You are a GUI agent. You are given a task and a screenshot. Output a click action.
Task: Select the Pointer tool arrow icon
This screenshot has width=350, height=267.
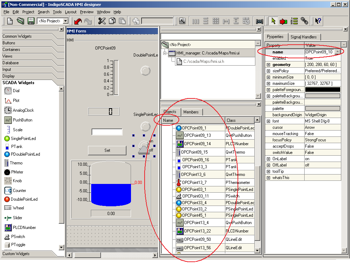pos(273,21)
